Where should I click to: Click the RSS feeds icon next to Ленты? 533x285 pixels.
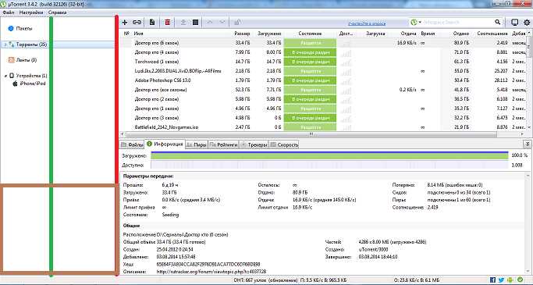[11, 60]
